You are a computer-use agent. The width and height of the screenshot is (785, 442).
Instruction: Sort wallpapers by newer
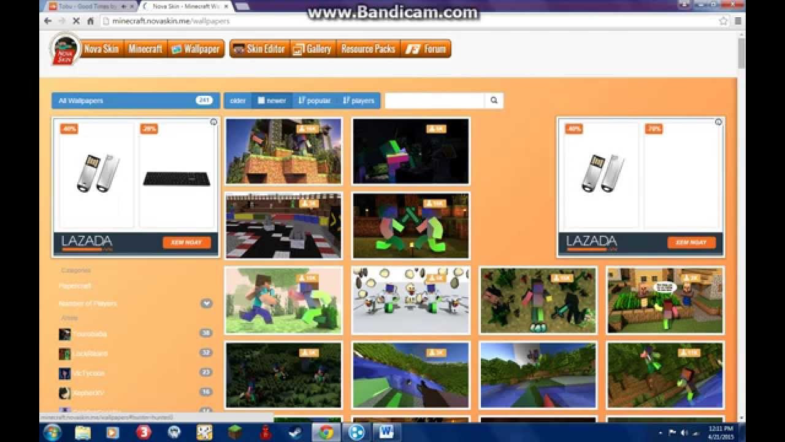tap(272, 101)
